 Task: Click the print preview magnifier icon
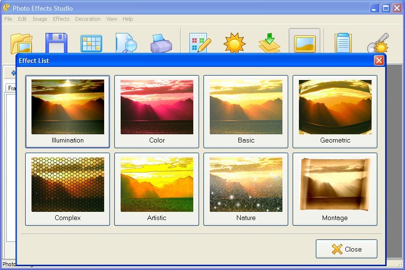tap(126, 43)
